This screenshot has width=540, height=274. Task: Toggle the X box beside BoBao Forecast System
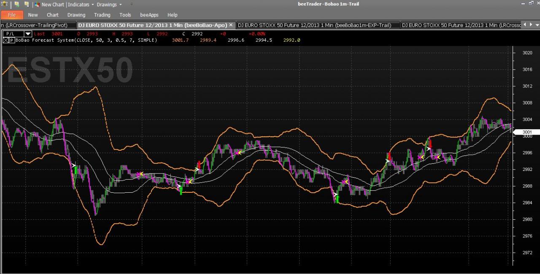coord(6,40)
